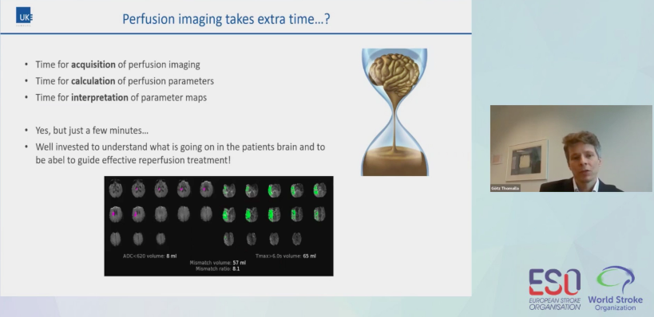The width and height of the screenshot is (654, 317).
Task: Click the brain MRI perfusion scan panel
Action: (x=219, y=226)
